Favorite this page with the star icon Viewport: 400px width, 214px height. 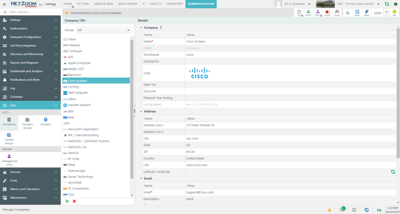tap(67, 13)
